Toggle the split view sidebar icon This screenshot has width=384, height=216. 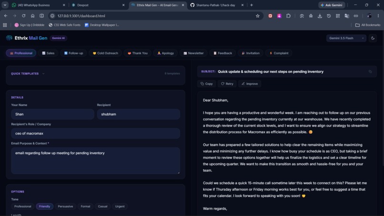[x=41, y=16]
